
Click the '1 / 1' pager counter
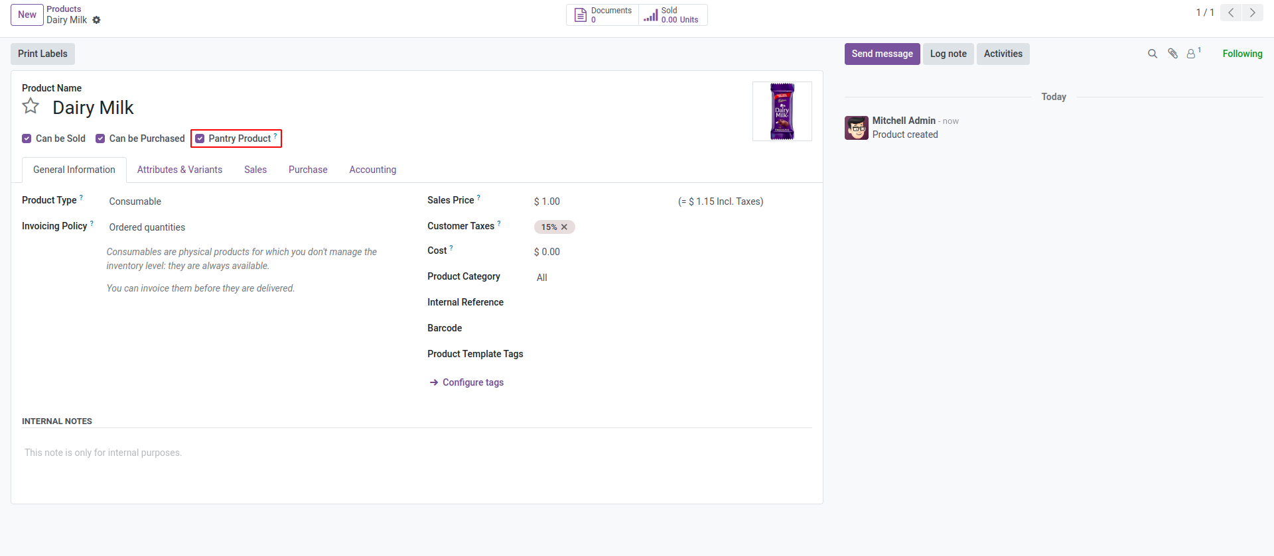1205,13
